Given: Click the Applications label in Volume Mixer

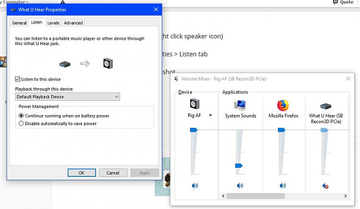Looking at the screenshot, I should 235,92.
